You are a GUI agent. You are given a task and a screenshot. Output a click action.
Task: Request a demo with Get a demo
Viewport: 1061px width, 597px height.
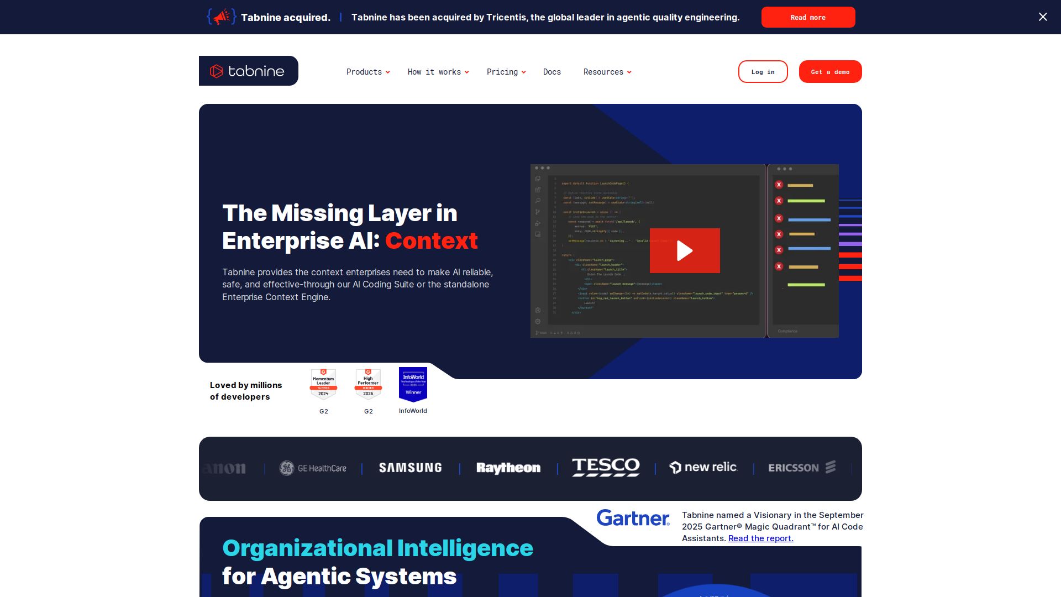[x=831, y=72]
